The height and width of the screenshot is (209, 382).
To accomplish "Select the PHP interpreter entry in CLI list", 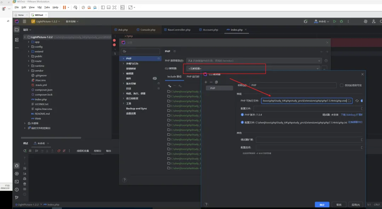I will [219, 88].
